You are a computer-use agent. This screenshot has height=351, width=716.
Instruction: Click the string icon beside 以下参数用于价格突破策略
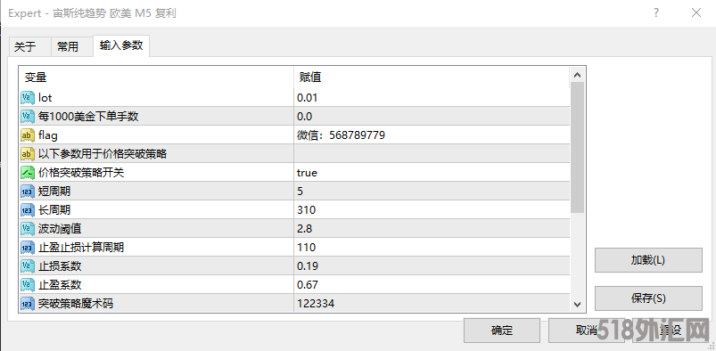point(28,154)
